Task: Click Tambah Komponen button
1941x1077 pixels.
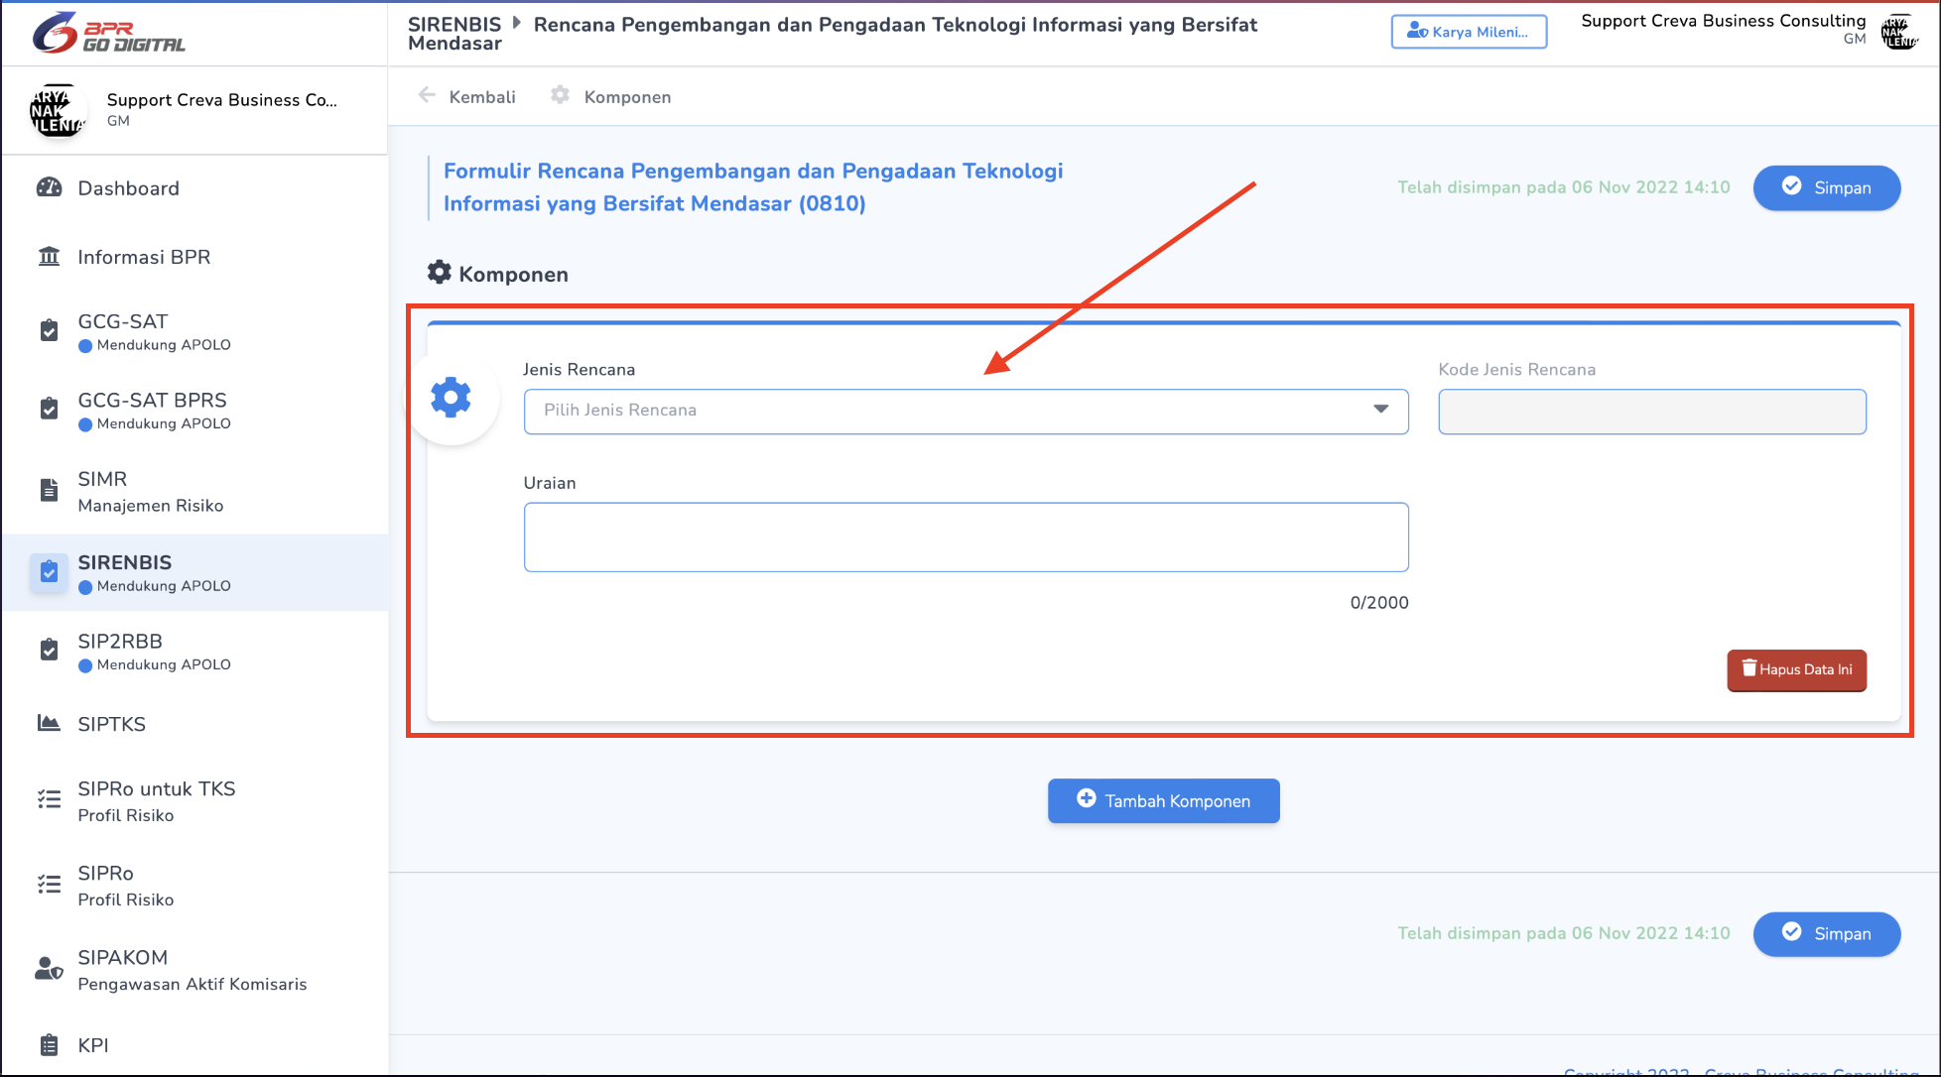Action: (x=1163, y=800)
